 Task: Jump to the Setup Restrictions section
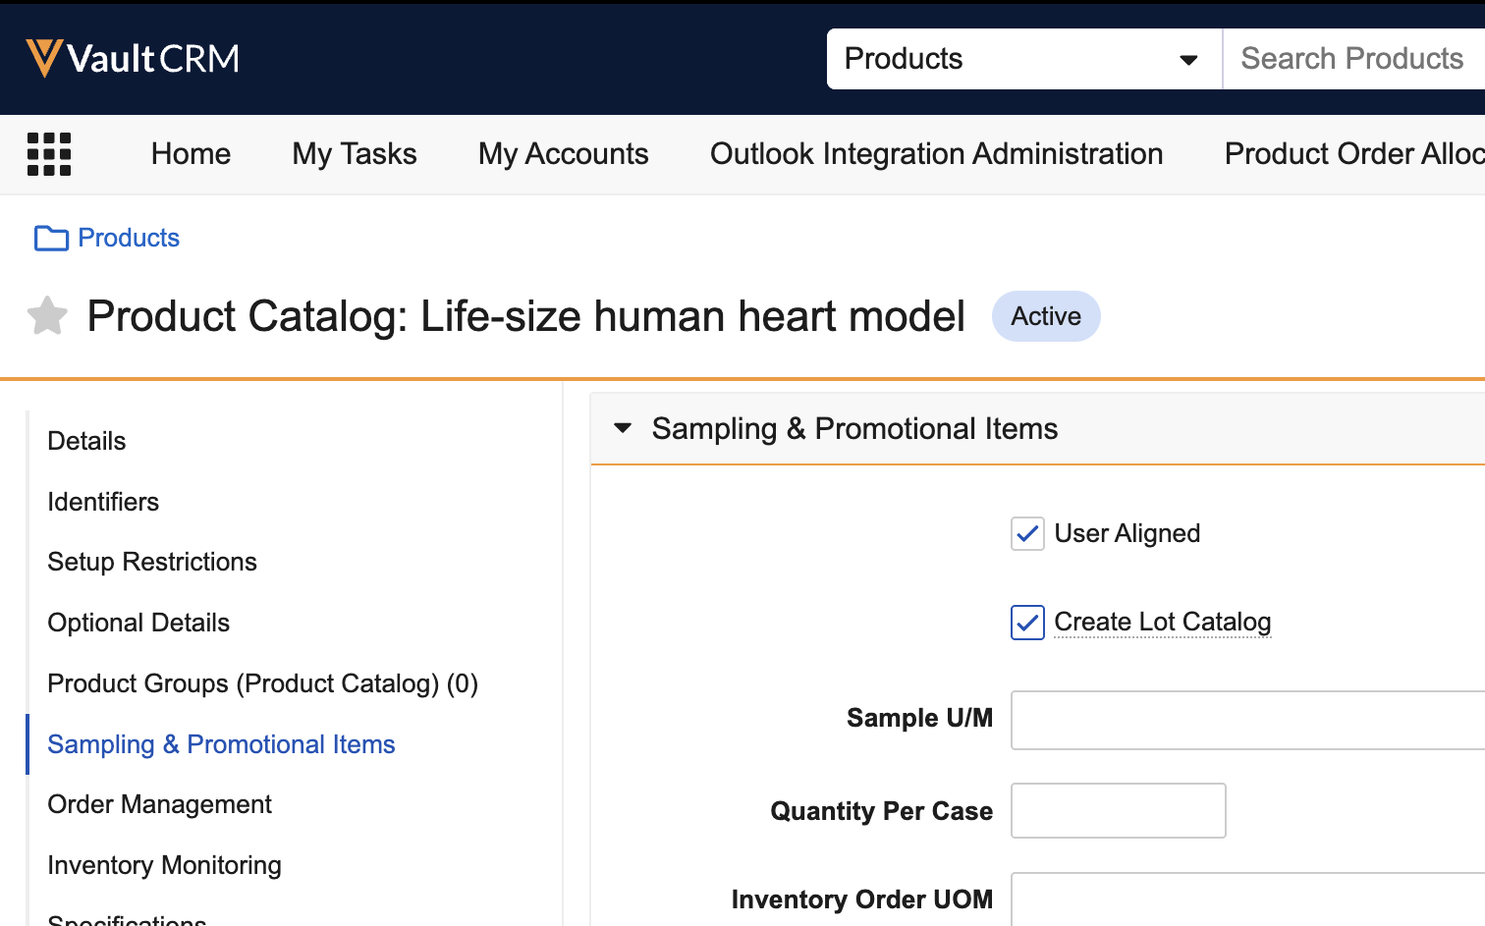coord(152,562)
